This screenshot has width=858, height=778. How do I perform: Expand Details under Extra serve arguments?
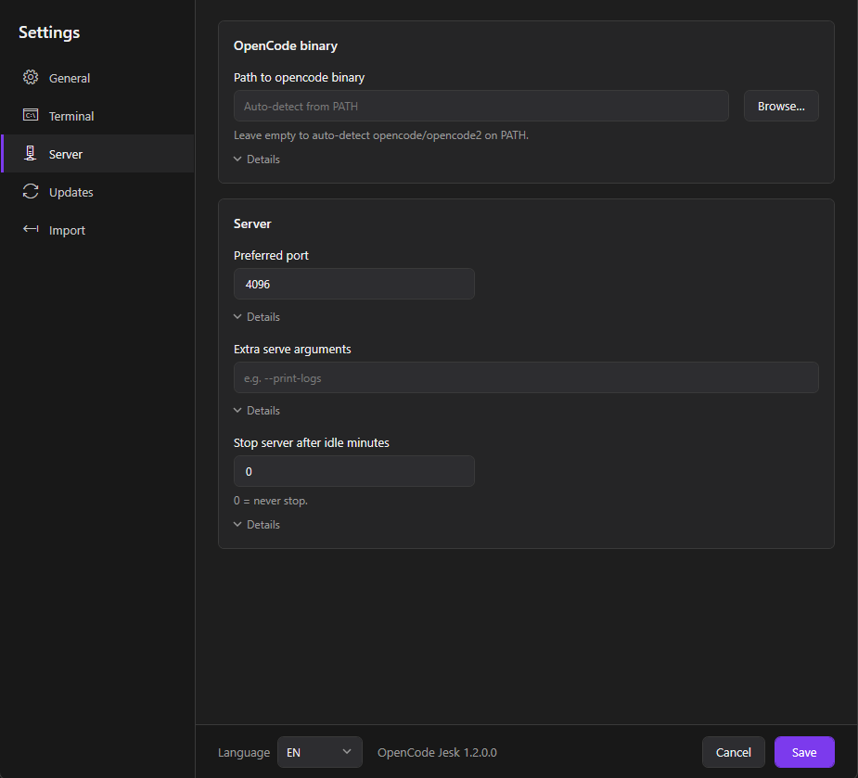tap(257, 411)
